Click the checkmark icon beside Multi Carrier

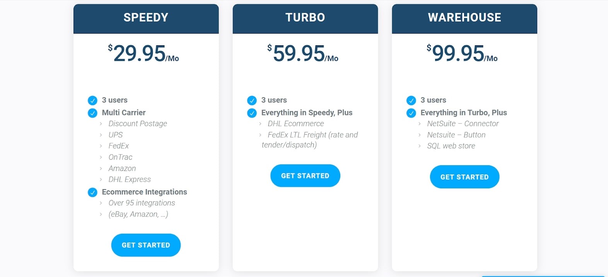pyautogui.click(x=92, y=113)
